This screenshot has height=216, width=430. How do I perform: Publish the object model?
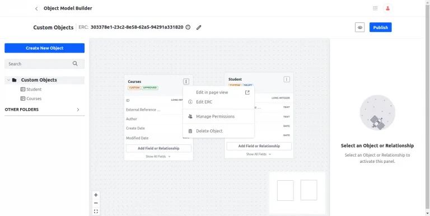380,27
